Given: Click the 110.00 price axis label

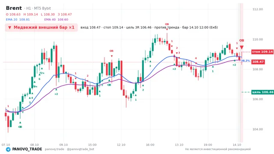Looking at the screenshot, I should point(258,39).
